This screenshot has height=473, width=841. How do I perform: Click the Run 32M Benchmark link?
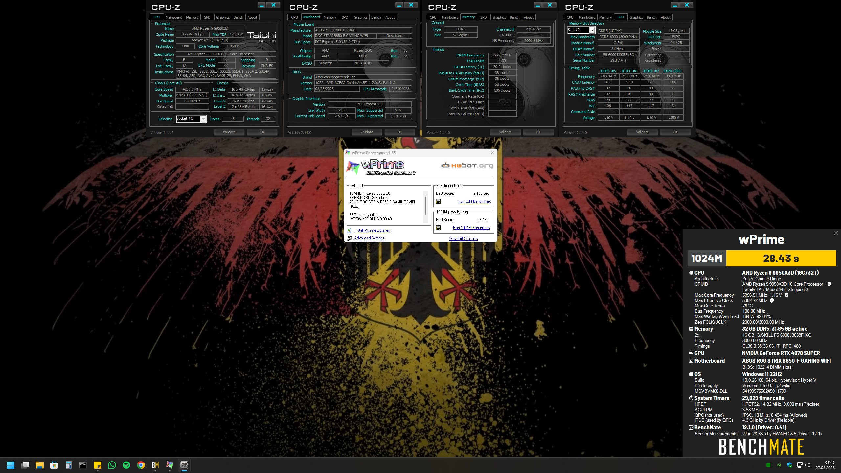[x=474, y=201]
